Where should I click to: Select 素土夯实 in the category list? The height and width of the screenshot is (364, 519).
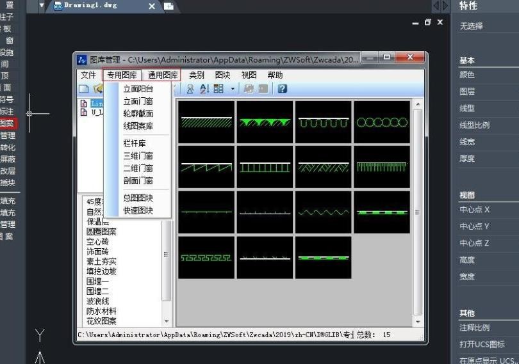tap(101, 262)
